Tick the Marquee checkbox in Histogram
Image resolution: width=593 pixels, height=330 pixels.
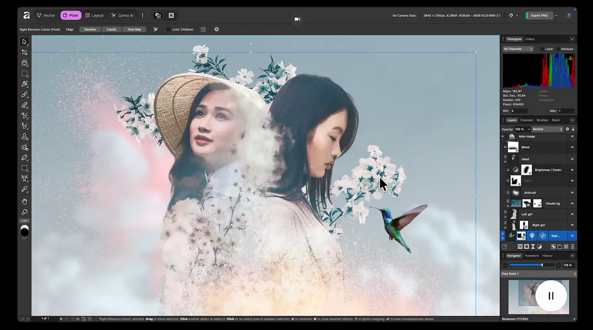click(558, 49)
